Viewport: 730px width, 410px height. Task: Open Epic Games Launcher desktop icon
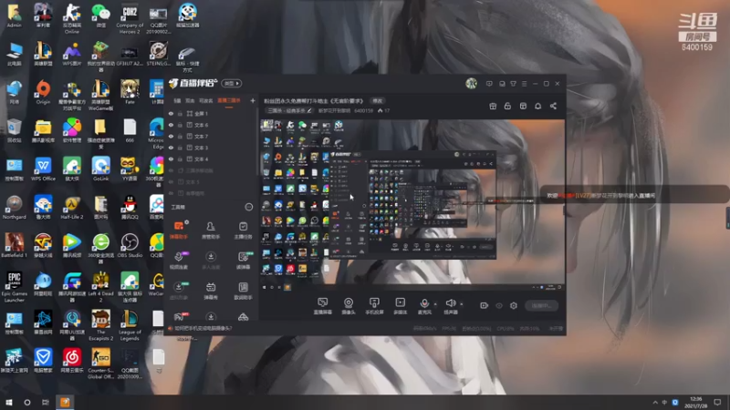click(14, 287)
